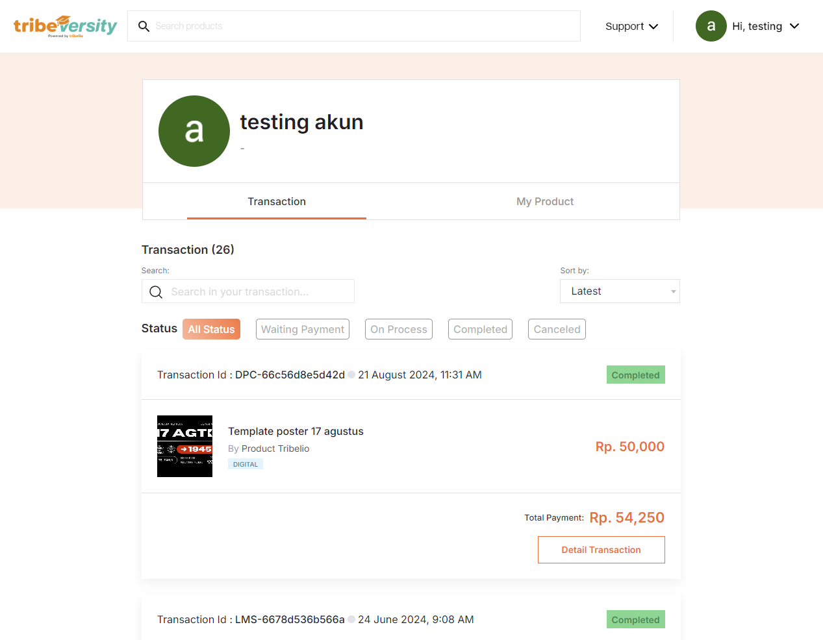Click the search magnifier icon in header

click(144, 26)
